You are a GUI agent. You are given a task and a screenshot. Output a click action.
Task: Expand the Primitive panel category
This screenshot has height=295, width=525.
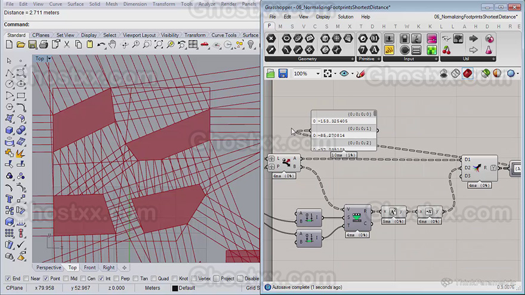pos(379,59)
